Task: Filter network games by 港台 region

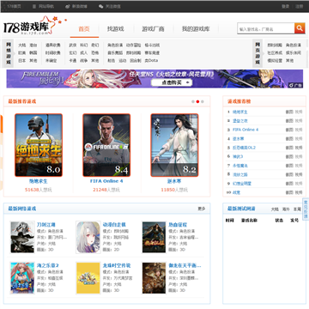Action: point(33,45)
